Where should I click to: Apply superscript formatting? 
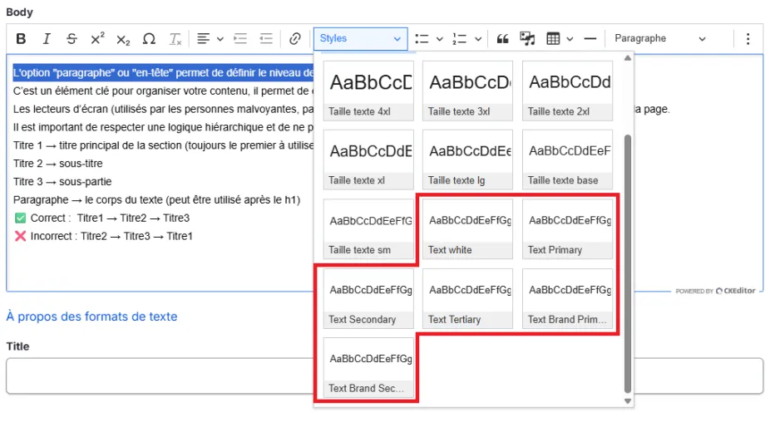point(97,38)
